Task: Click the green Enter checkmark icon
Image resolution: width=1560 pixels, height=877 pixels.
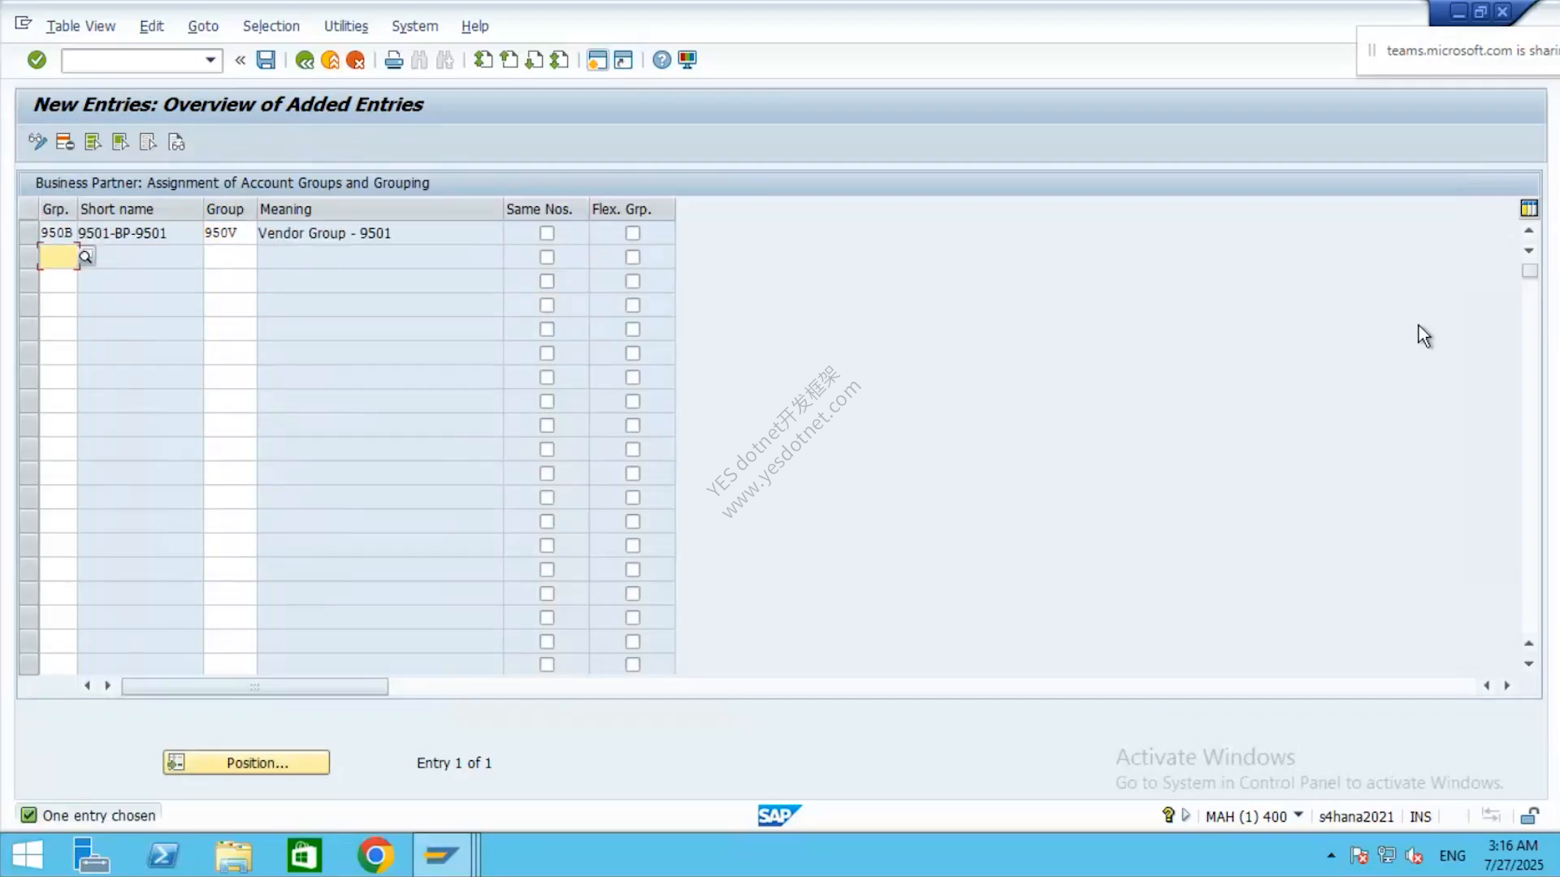Action: tap(37, 59)
